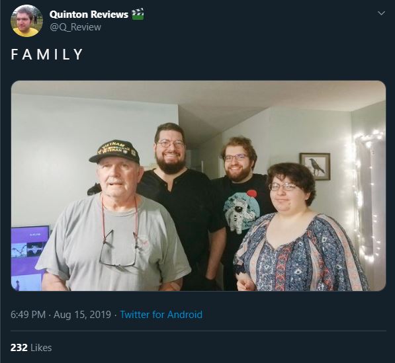Expand the tweet options chevron
Image resolution: width=395 pixels, height=363 pixels.
[381, 13]
